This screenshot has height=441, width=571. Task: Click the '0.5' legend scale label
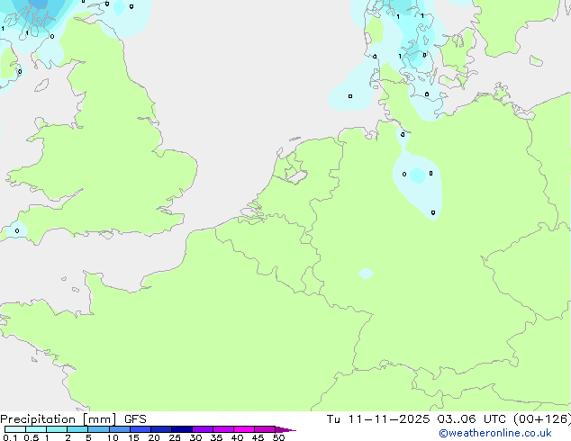pyautogui.click(x=32, y=437)
